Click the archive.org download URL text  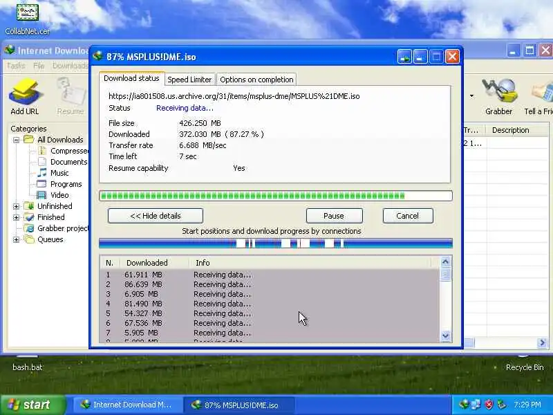click(x=234, y=96)
